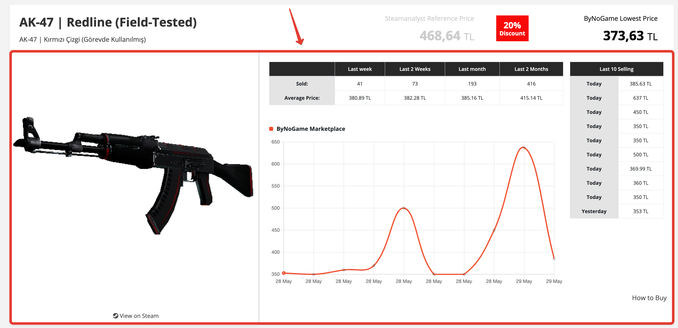Screen dimensions: 678x328
Task: Click the Average Price: row label
Action: click(x=302, y=98)
